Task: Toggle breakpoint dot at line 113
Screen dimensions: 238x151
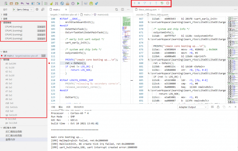Action: 49,63
